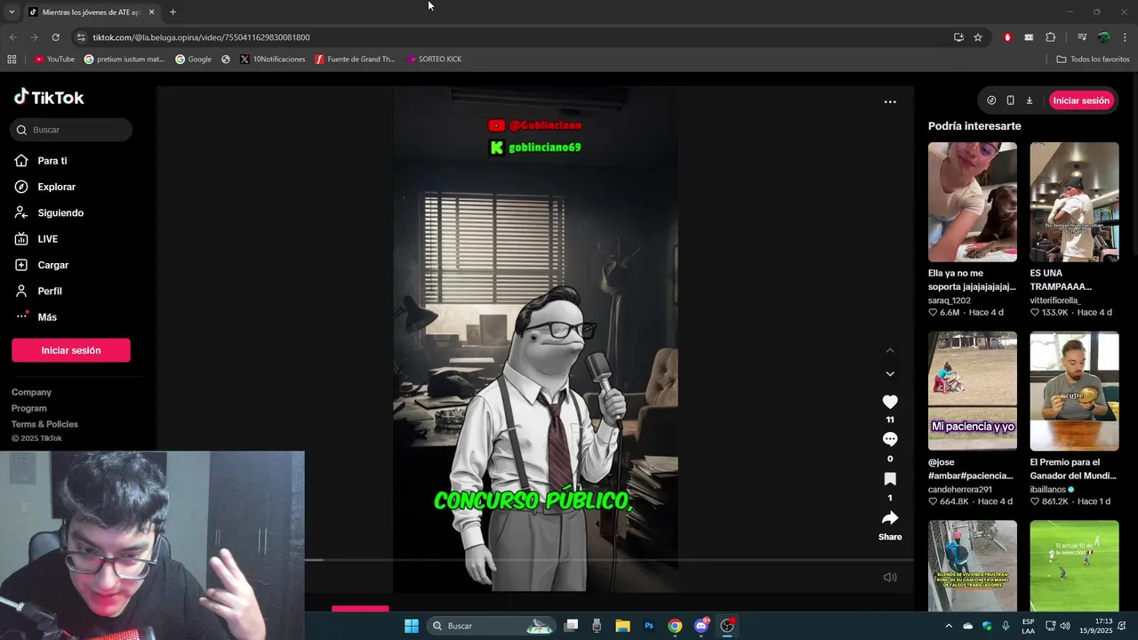Open comments with speech bubble icon
The height and width of the screenshot is (640, 1138).
890,439
